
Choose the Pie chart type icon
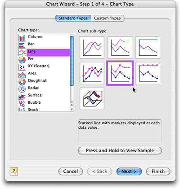point(22,60)
